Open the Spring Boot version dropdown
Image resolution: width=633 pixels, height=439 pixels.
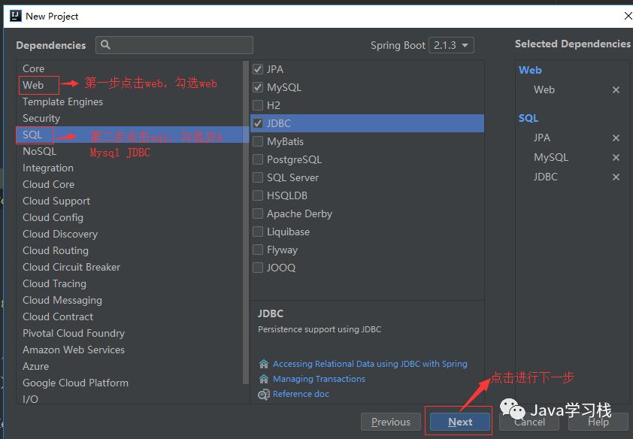click(451, 45)
